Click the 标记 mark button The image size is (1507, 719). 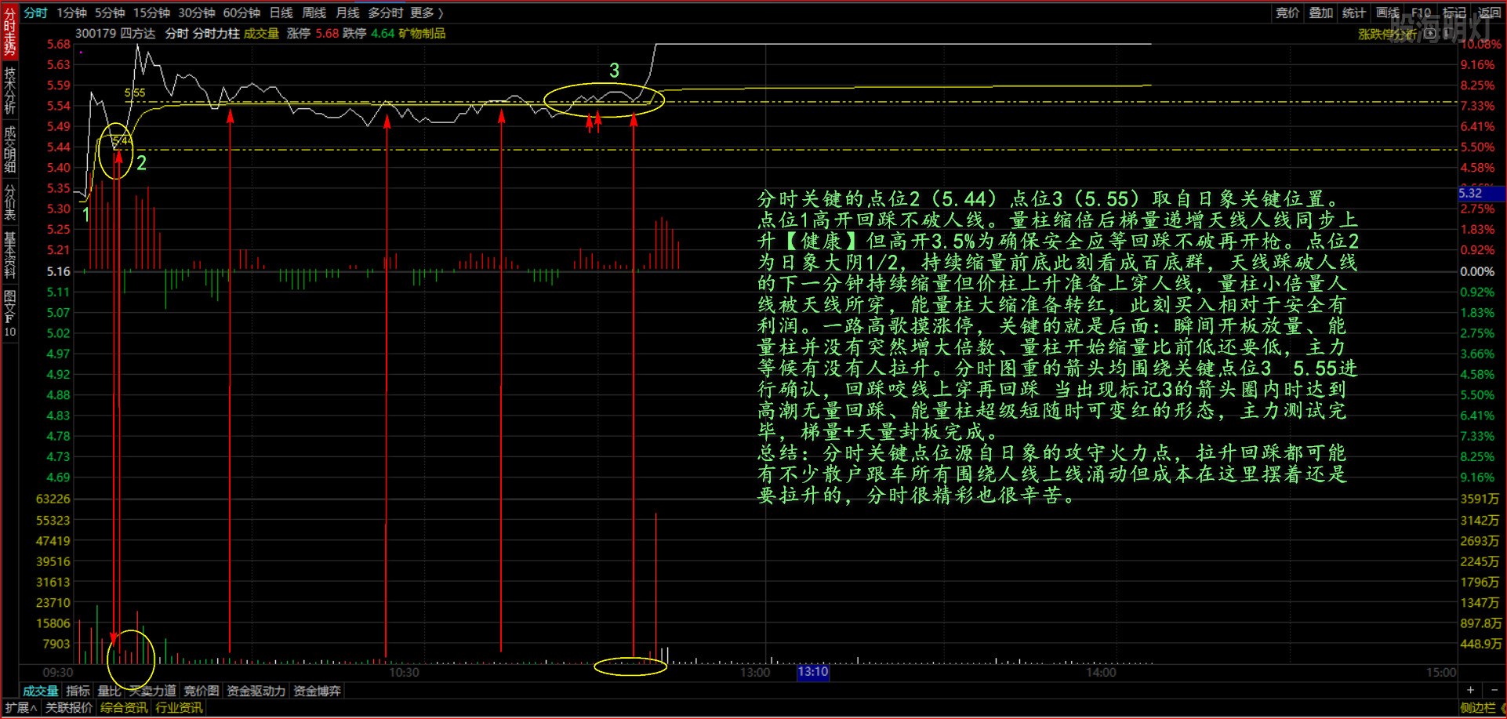tap(1454, 13)
